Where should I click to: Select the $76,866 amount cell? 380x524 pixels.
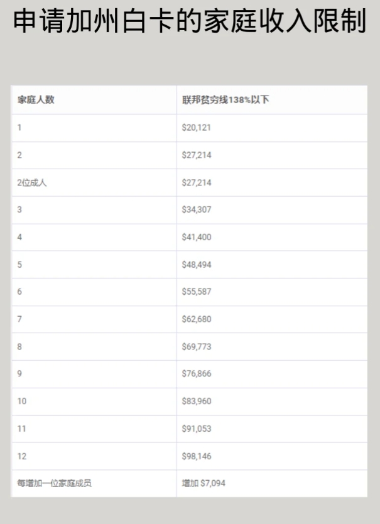click(196, 373)
